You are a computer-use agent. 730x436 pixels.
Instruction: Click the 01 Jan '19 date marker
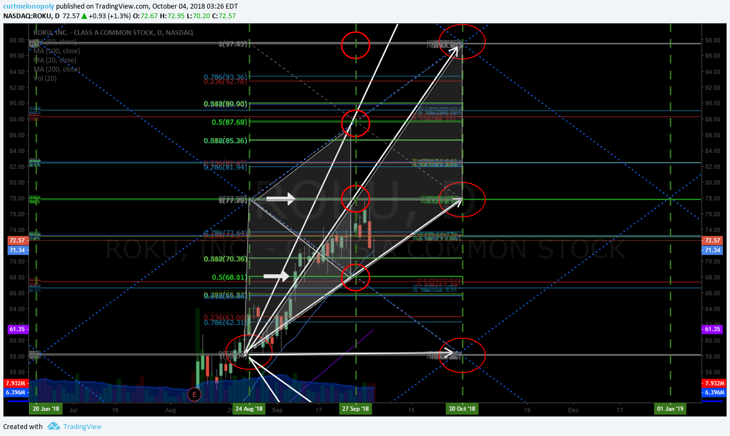click(670, 409)
